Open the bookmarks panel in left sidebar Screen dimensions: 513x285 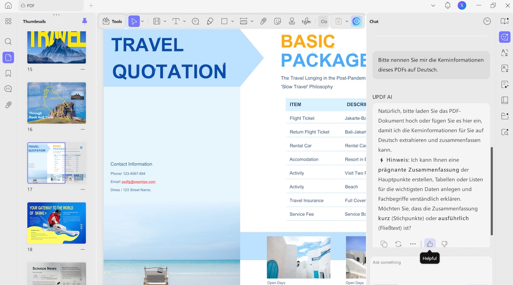(8, 73)
